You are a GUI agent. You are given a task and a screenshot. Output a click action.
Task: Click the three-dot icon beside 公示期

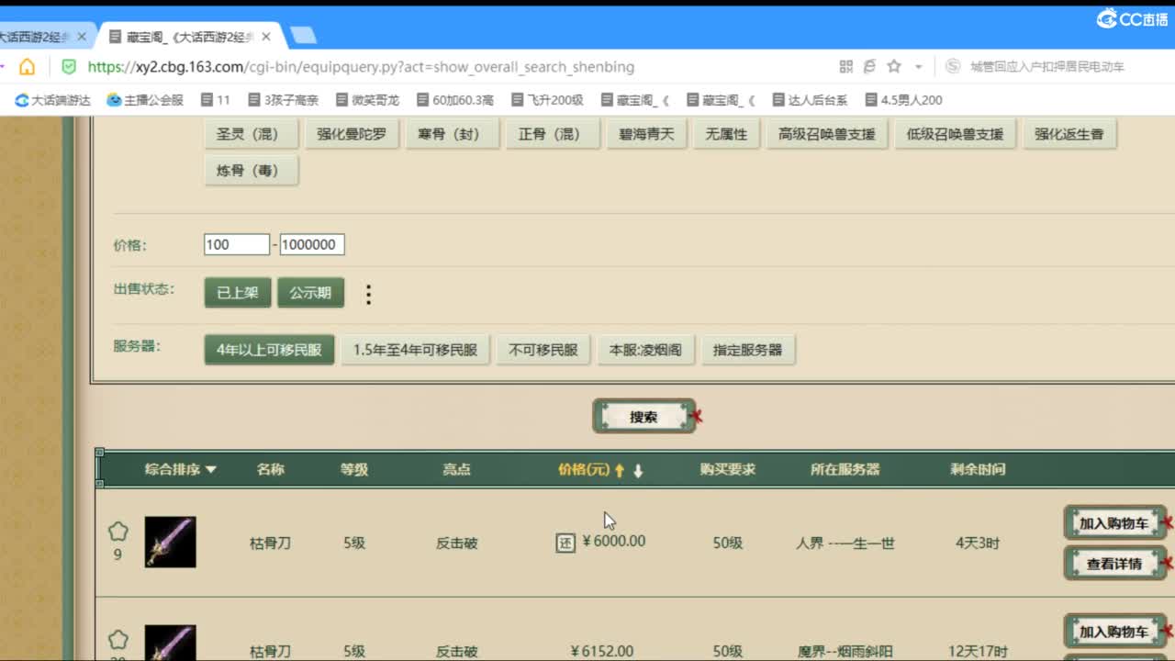[x=368, y=294]
